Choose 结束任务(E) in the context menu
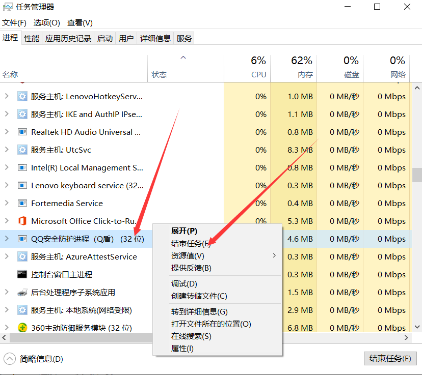 pyautogui.click(x=218, y=243)
